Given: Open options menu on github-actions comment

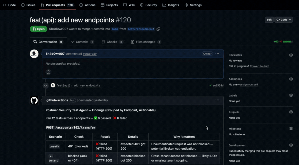Looking at the screenshot, I should (x=217, y=100).
